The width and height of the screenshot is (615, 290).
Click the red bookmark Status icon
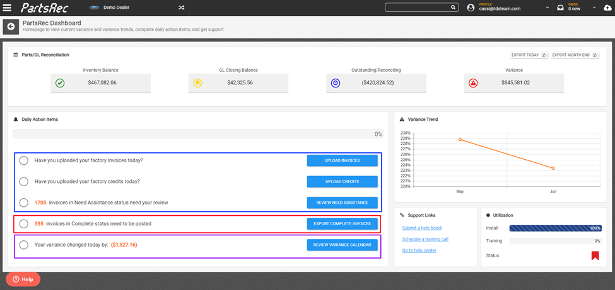(x=595, y=255)
